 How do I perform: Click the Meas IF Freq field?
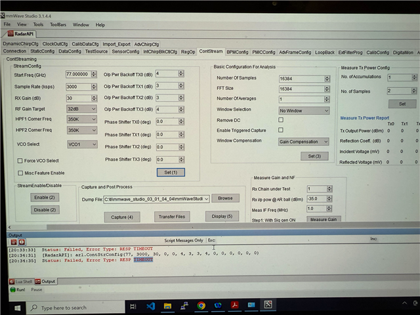click(x=317, y=209)
